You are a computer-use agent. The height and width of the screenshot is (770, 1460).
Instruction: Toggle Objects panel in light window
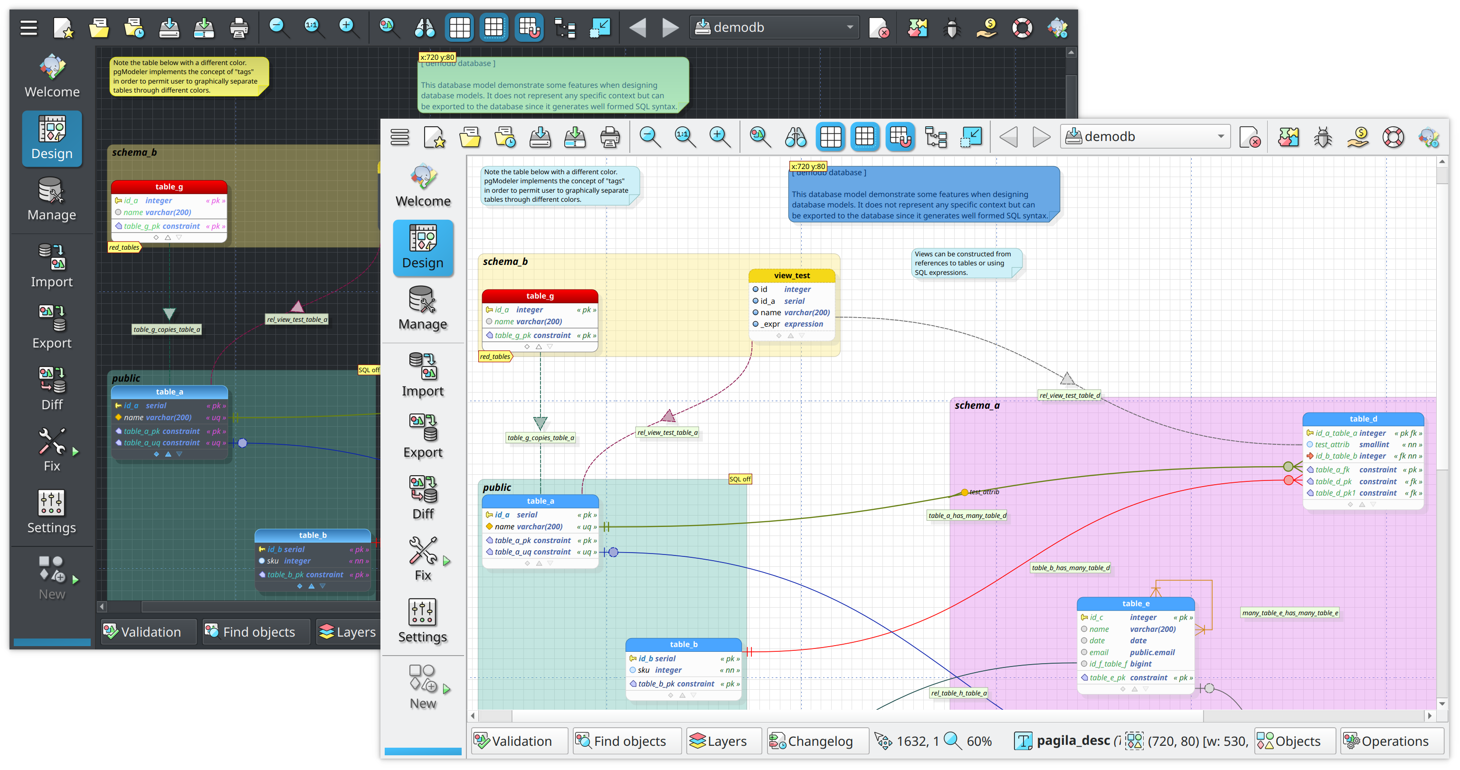point(1295,741)
